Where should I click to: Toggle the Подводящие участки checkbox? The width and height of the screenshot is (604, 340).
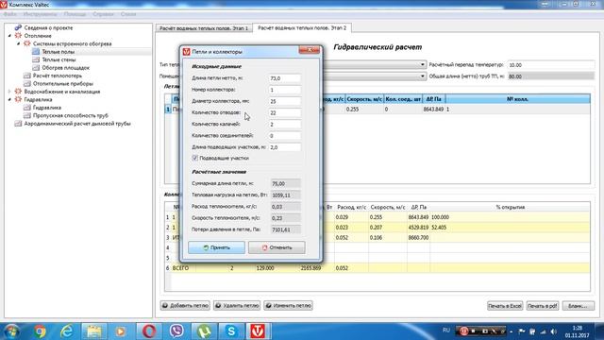195,158
